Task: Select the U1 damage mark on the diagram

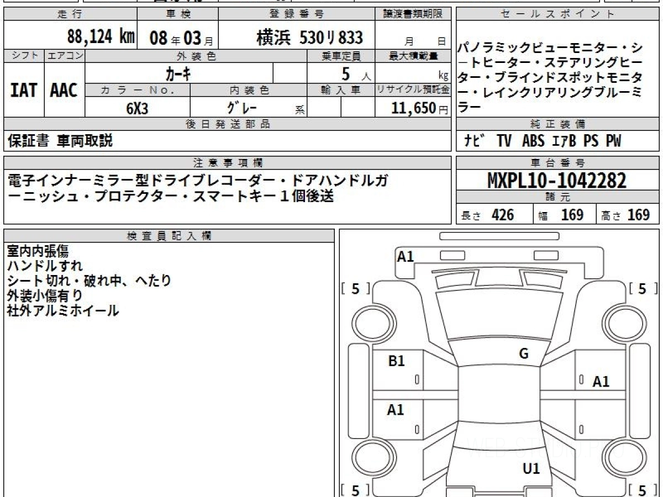Action: tap(531, 469)
